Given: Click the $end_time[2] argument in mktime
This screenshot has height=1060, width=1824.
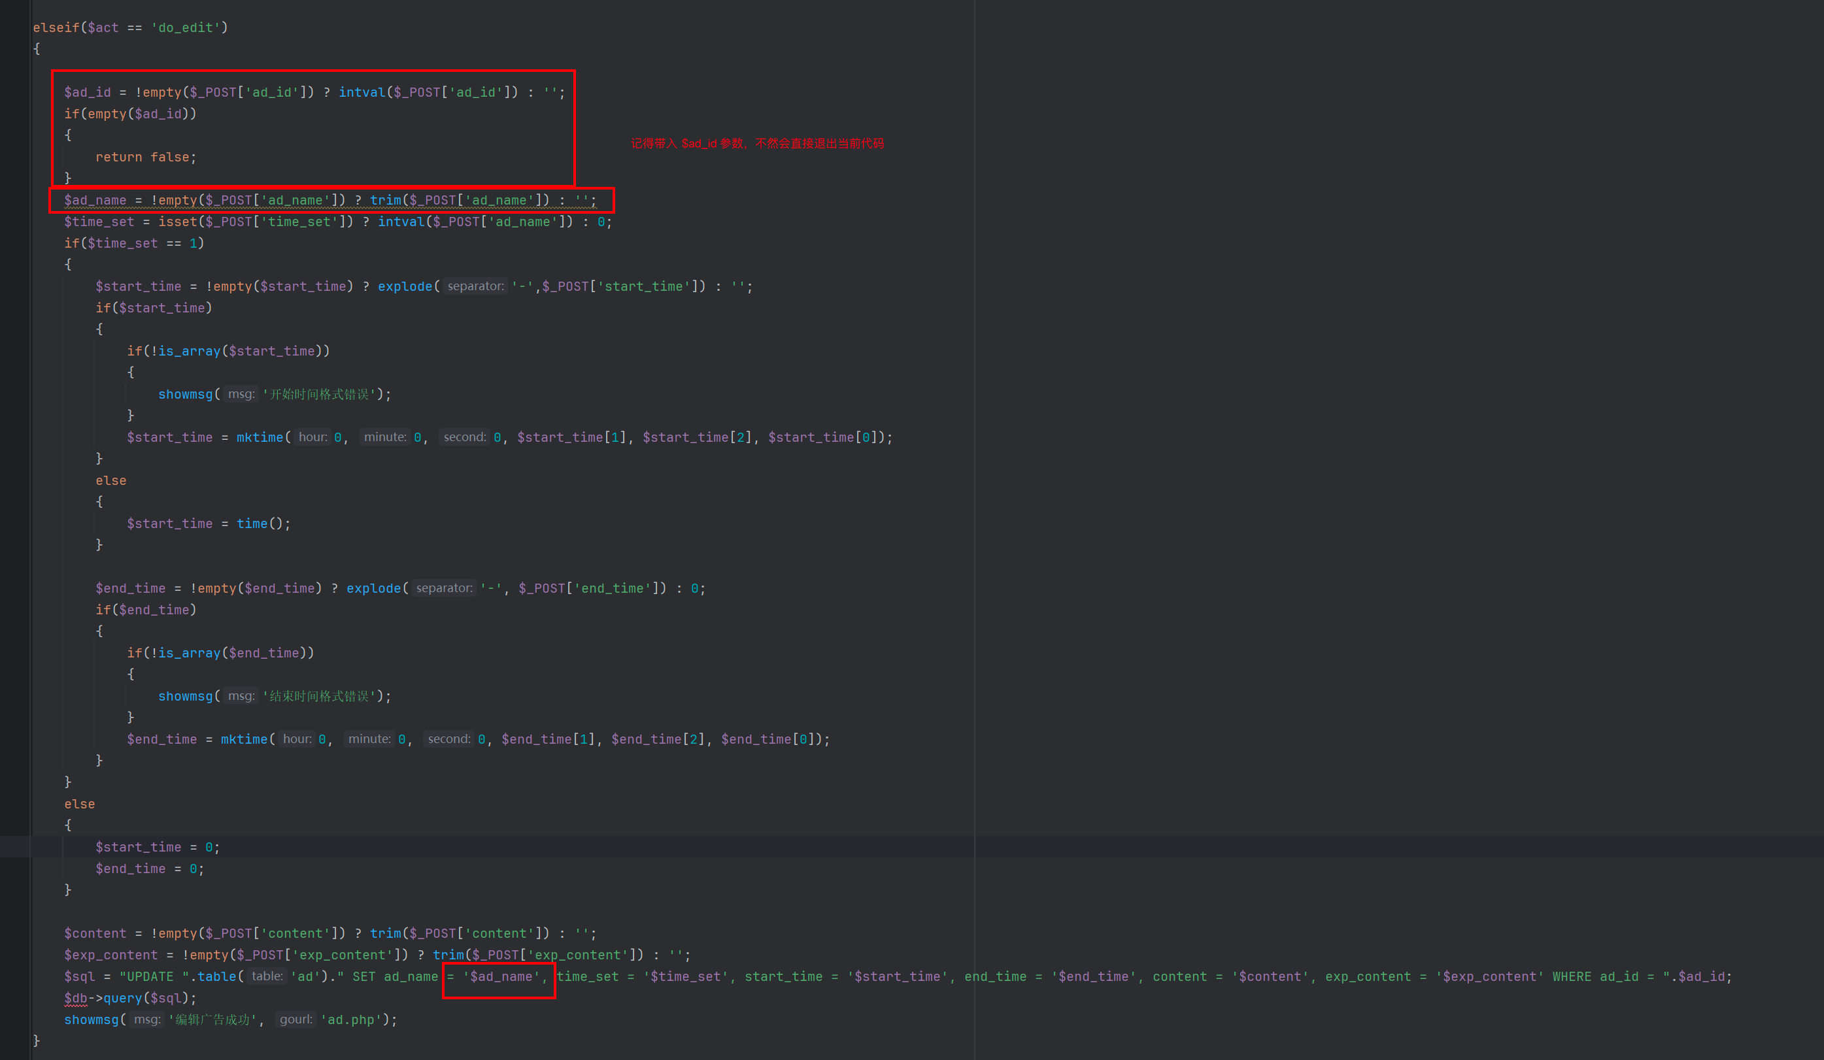Looking at the screenshot, I should coord(658,740).
